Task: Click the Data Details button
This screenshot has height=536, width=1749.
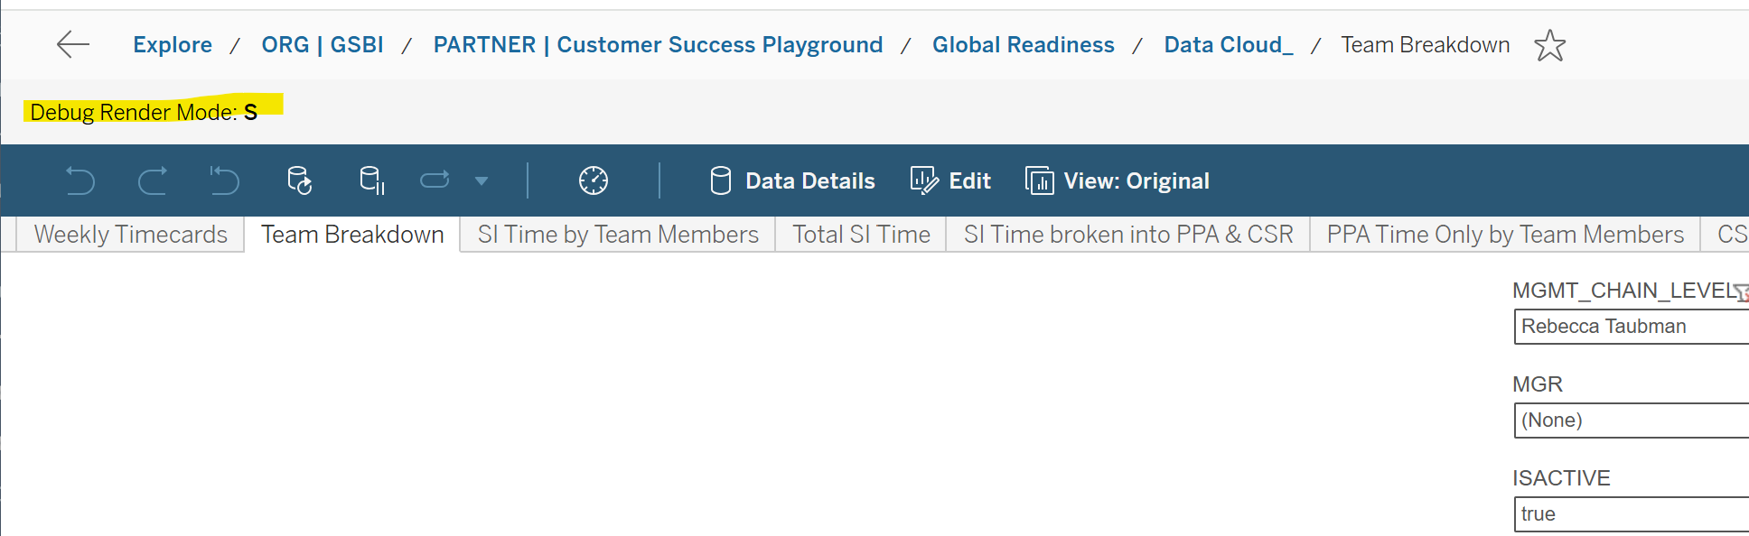Action: point(792,181)
